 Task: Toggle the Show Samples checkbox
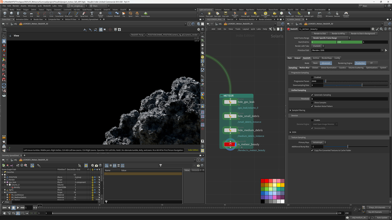[312, 102]
